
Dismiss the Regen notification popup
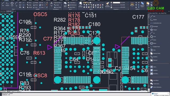[x=168, y=93]
